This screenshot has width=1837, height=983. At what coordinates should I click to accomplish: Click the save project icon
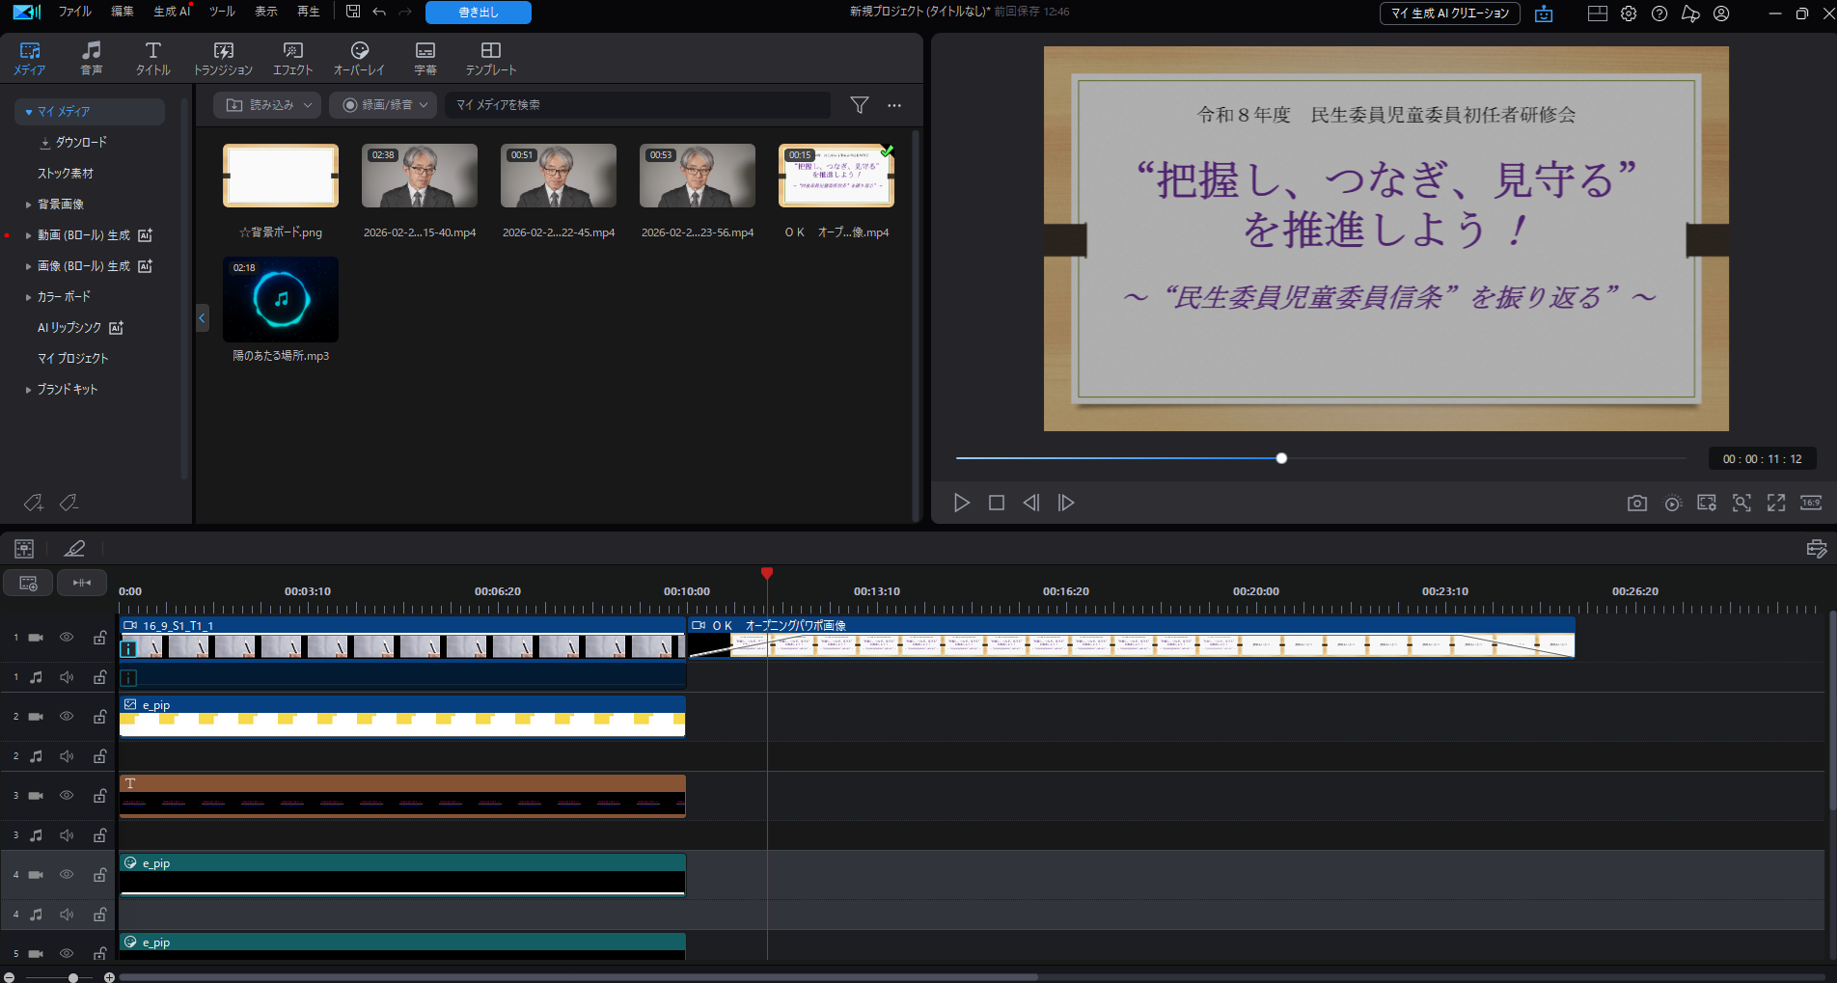[x=353, y=12]
